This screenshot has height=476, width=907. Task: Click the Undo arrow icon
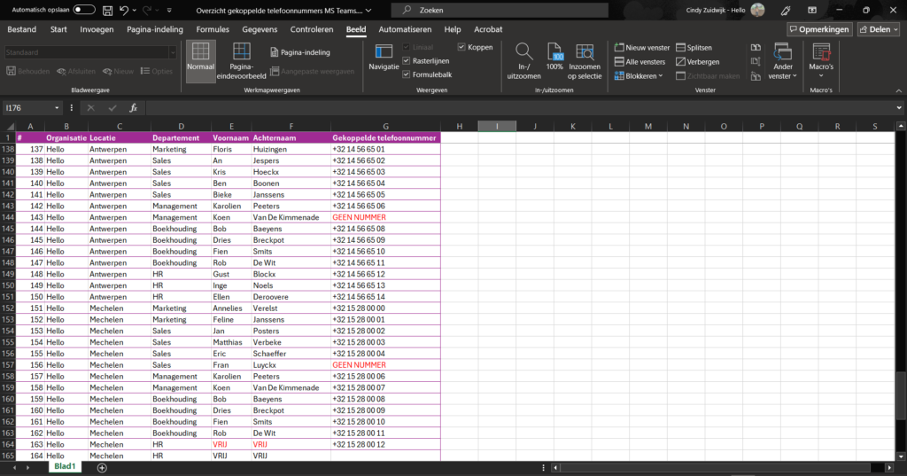pyautogui.click(x=124, y=11)
